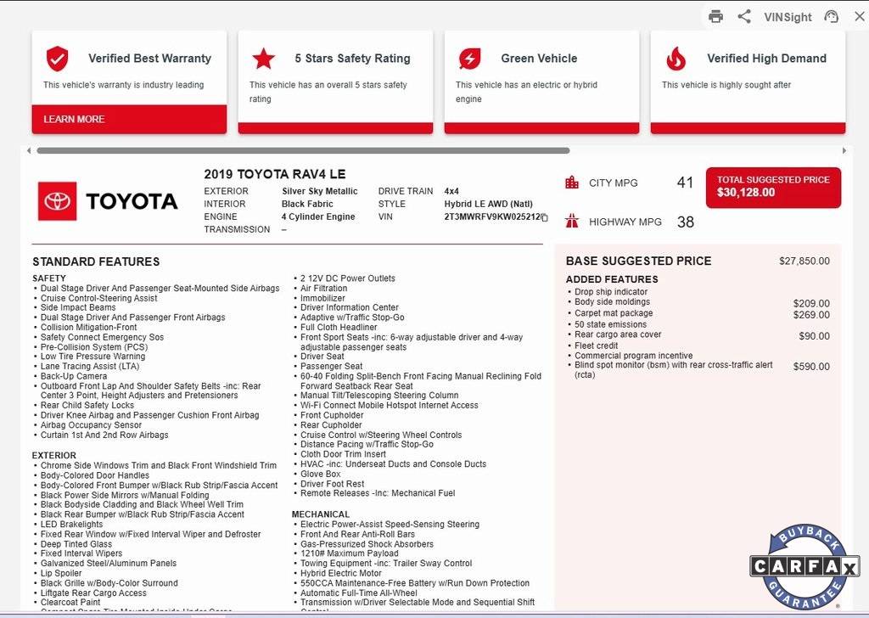Click the Green Vehicle leaf icon
Image resolution: width=869 pixels, height=618 pixels.
470,59
